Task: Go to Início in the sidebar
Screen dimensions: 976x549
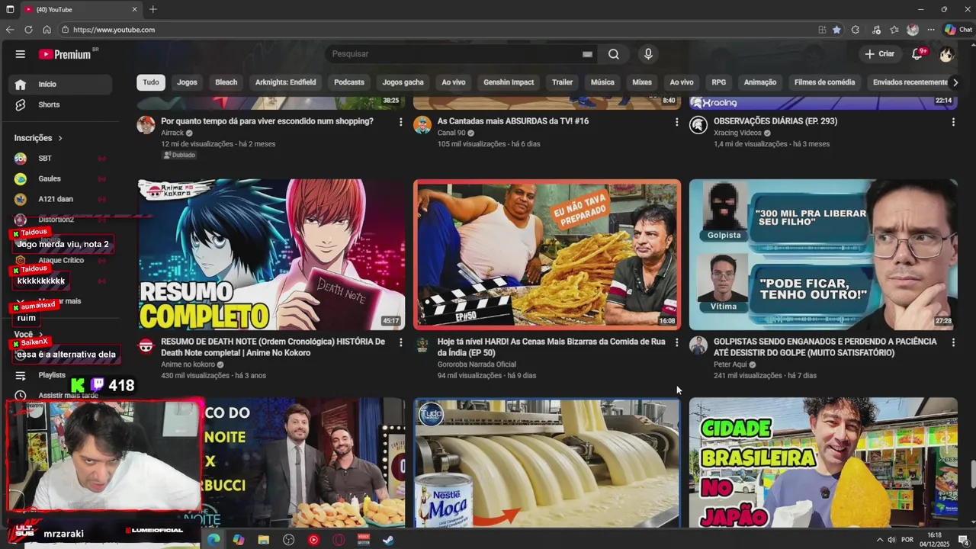Action: point(61,85)
